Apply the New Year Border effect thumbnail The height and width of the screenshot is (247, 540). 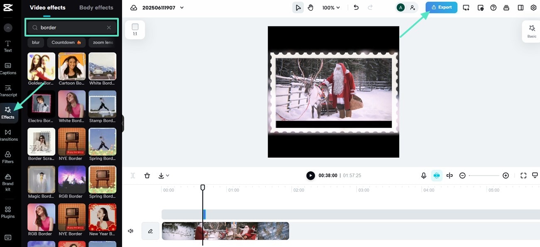click(102, 217)
